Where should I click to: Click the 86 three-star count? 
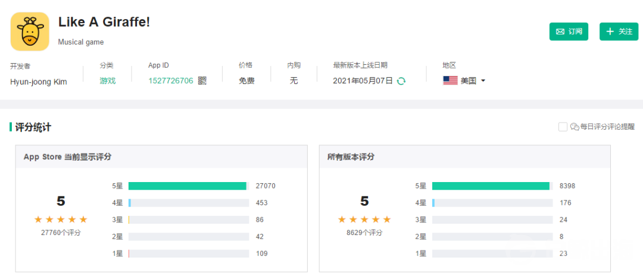point(260,220)
